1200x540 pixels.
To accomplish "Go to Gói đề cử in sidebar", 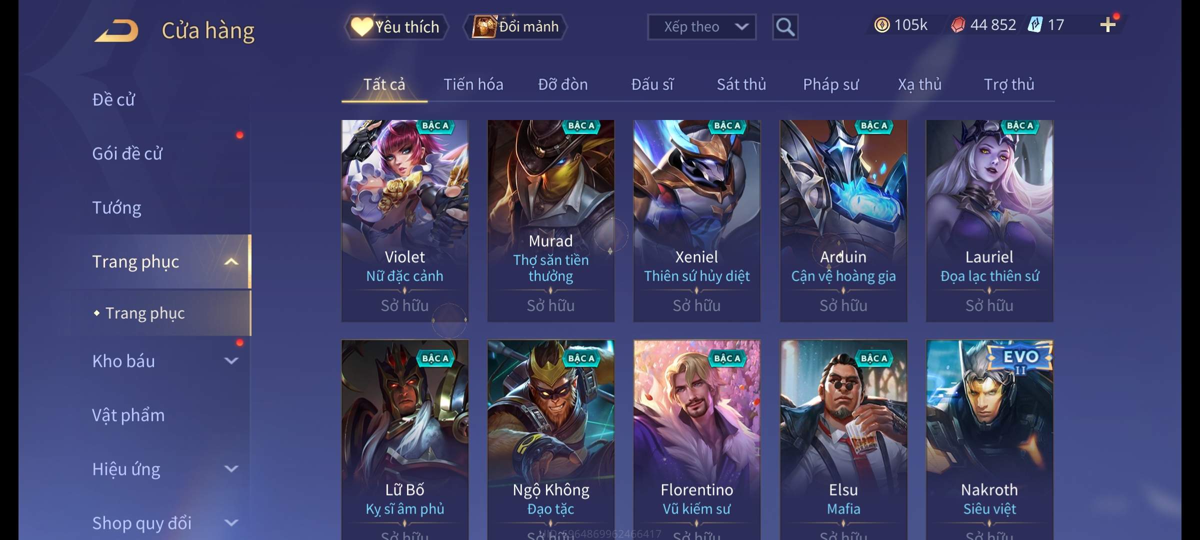I will pyautogui.click(x=127, y=153).
